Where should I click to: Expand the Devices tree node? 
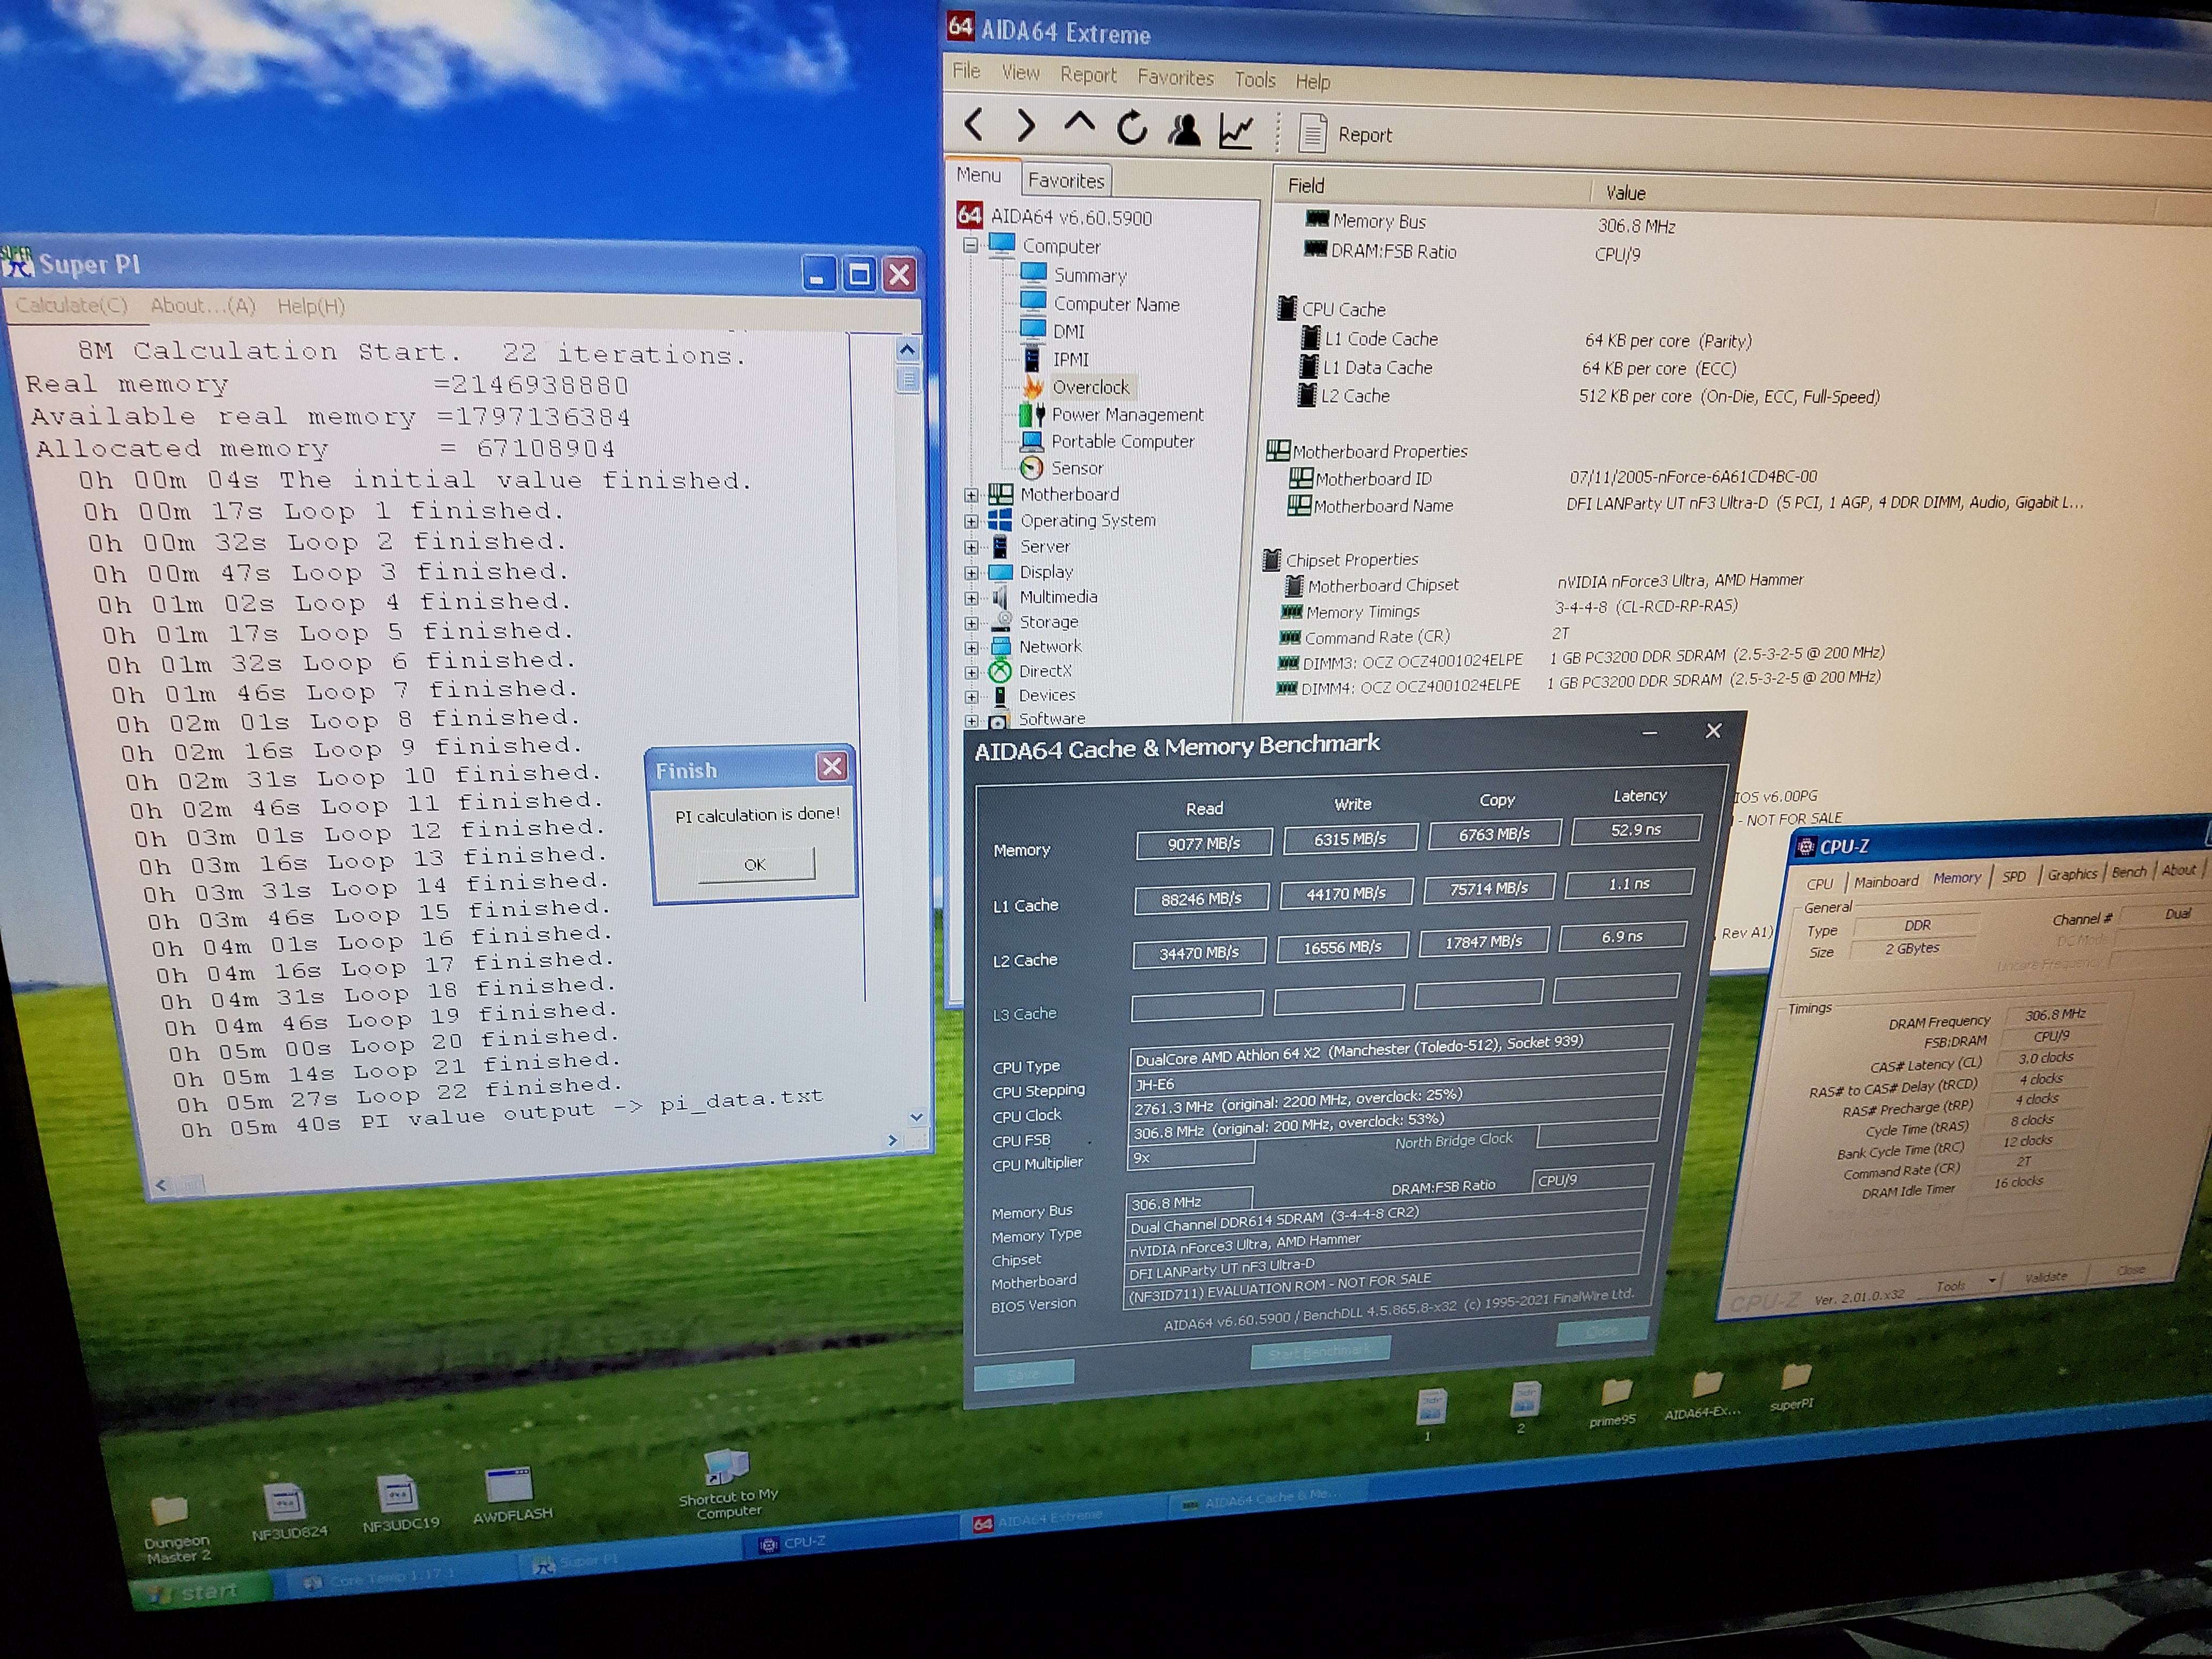(971, 696)
